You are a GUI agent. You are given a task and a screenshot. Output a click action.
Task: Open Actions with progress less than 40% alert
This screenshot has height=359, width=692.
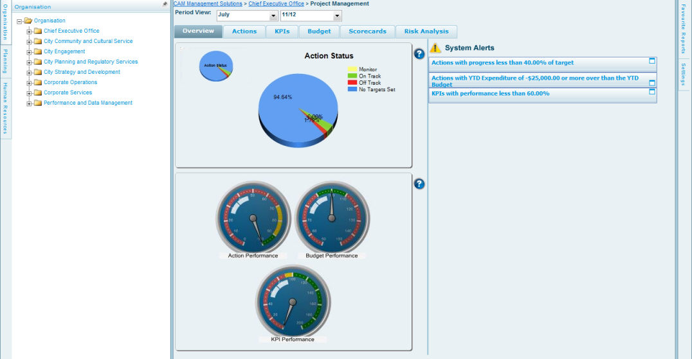(502, 63)
